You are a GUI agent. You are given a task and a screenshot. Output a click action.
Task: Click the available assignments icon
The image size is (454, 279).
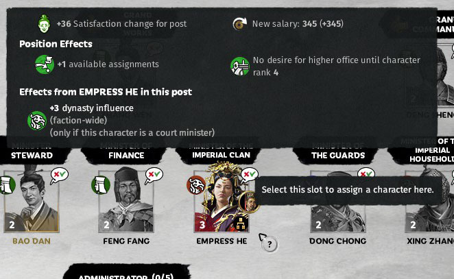(45, 64)
